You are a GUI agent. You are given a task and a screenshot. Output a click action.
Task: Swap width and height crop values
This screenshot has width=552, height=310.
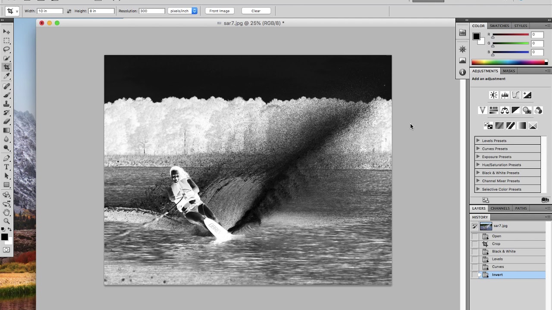[x=69, y=11]
